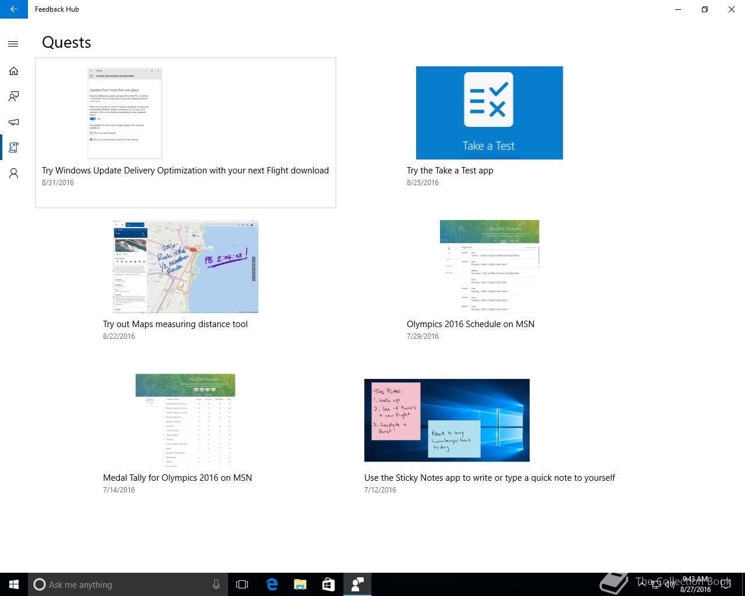Screen dimensions: 745x596
Task: Open Task View in the taskbar
Action: 242,584
